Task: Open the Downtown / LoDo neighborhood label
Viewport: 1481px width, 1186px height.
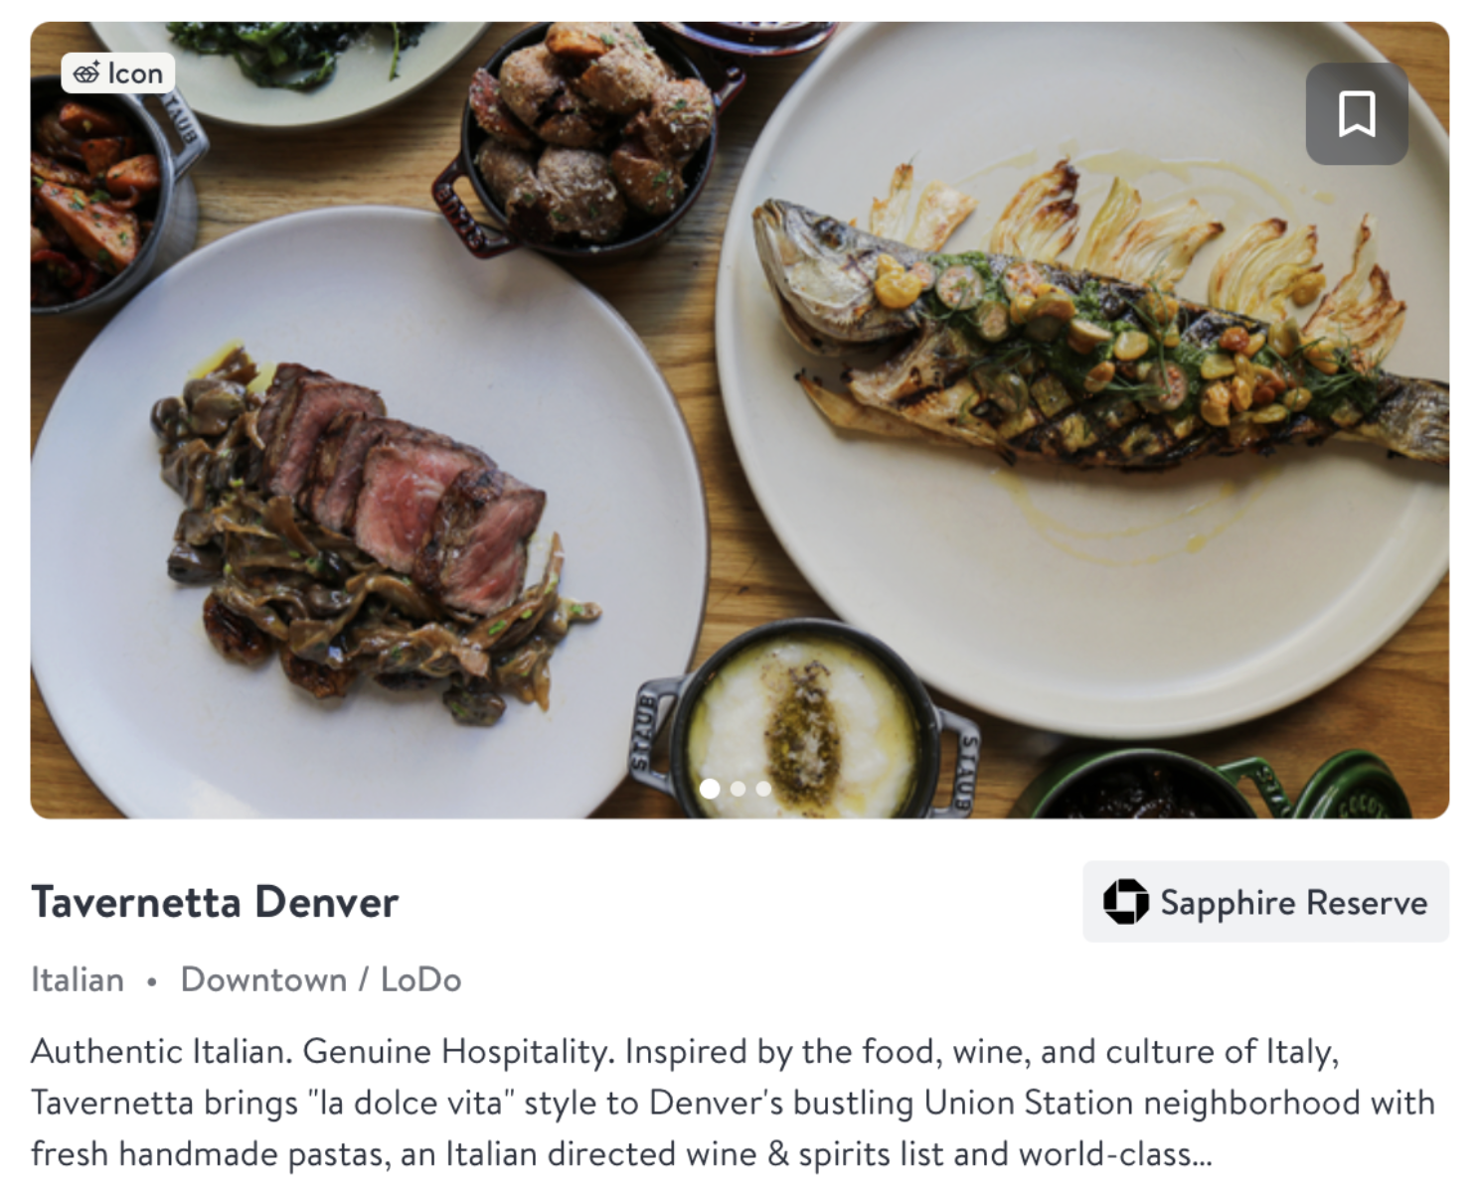Action: point(321,979)
